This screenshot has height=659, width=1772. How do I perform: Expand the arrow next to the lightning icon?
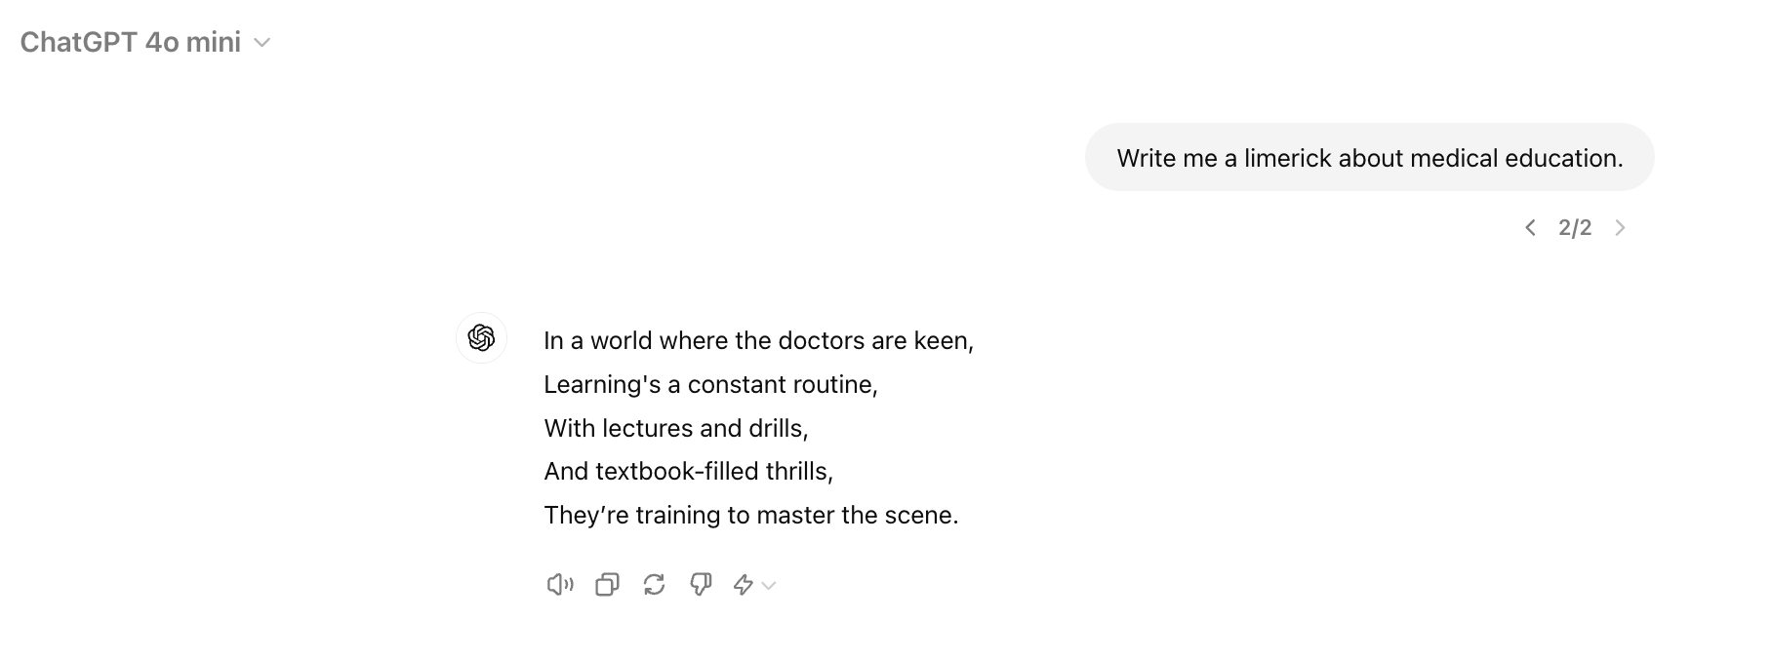coord(769,586)
